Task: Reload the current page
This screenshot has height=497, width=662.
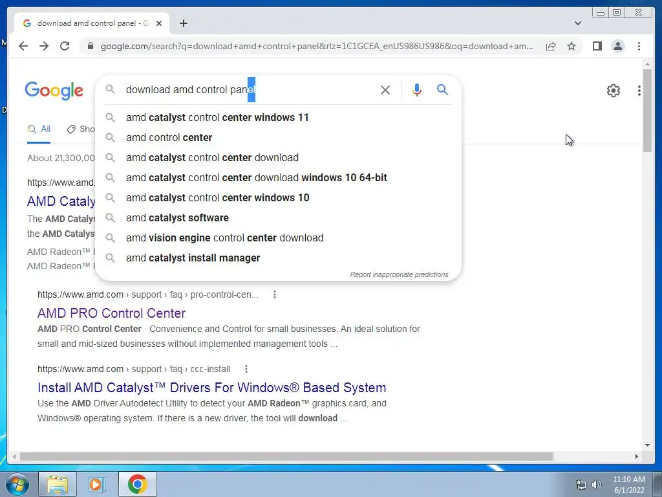Action: coord(65,46)
